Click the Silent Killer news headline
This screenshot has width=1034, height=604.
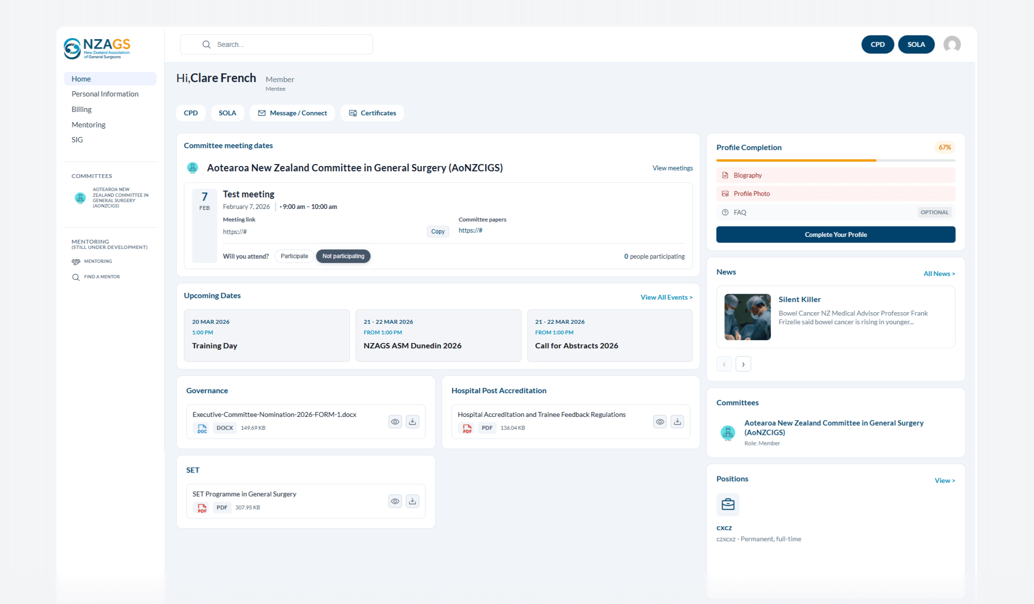800,300
